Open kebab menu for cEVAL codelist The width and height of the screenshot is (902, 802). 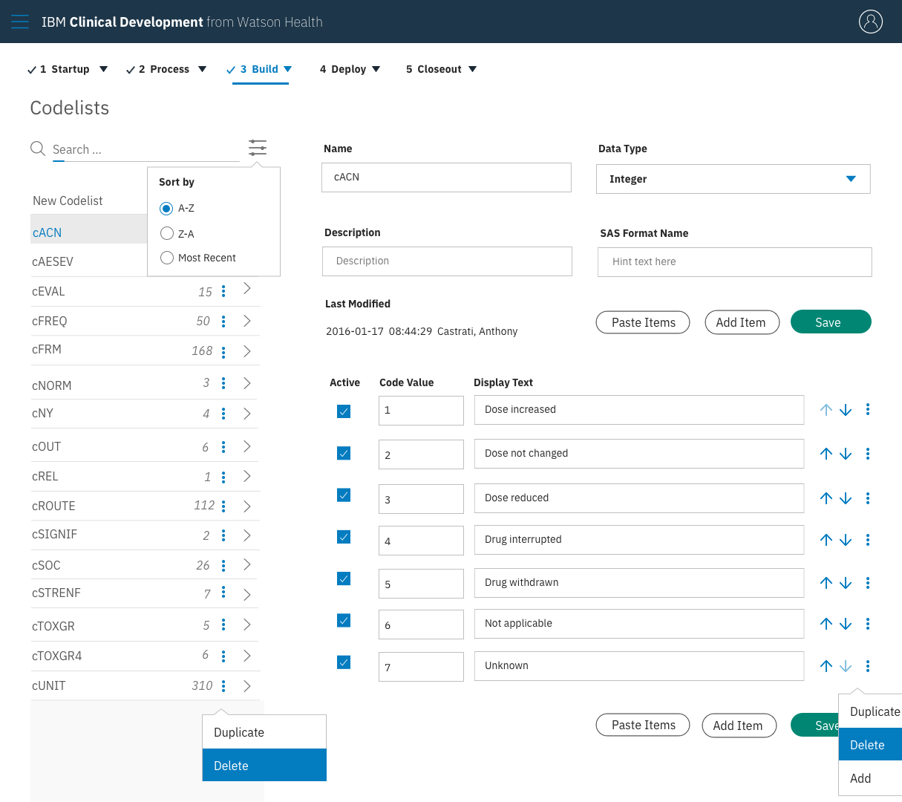223,291
